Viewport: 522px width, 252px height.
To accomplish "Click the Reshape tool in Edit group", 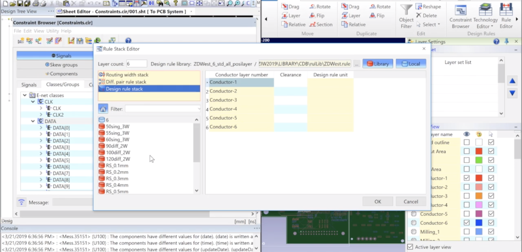I will [x=428, y=7].
